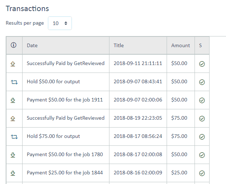
Task: Click transfer icon for Hold $50.00 row
Action: pos(14,82)
